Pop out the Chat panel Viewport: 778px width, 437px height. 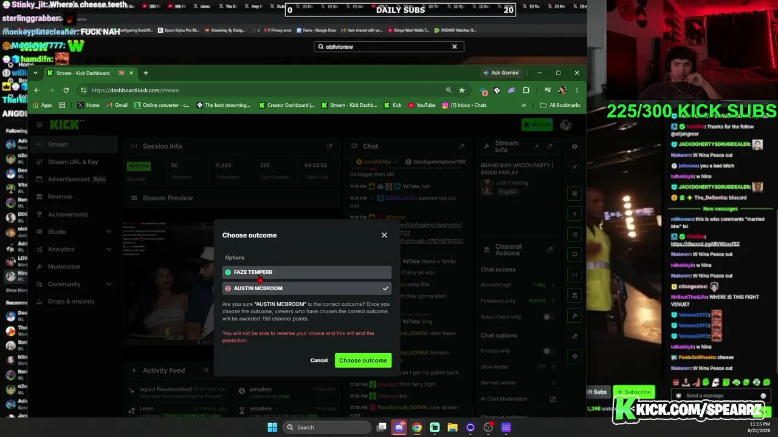462,146
